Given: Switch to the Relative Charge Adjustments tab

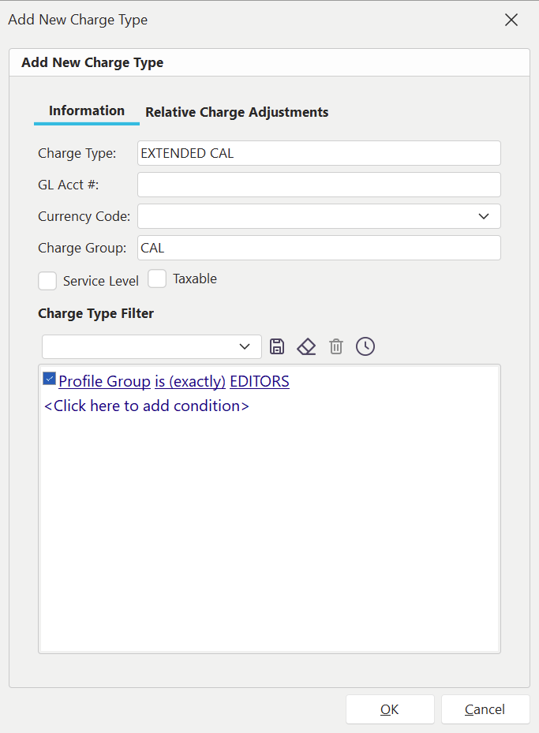Looking at the screenshot, I should click(x=237, y=112).
